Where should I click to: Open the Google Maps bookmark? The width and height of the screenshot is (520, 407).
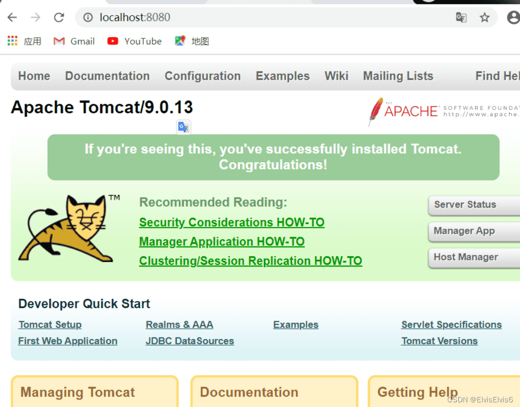click(x=192, y=41)
